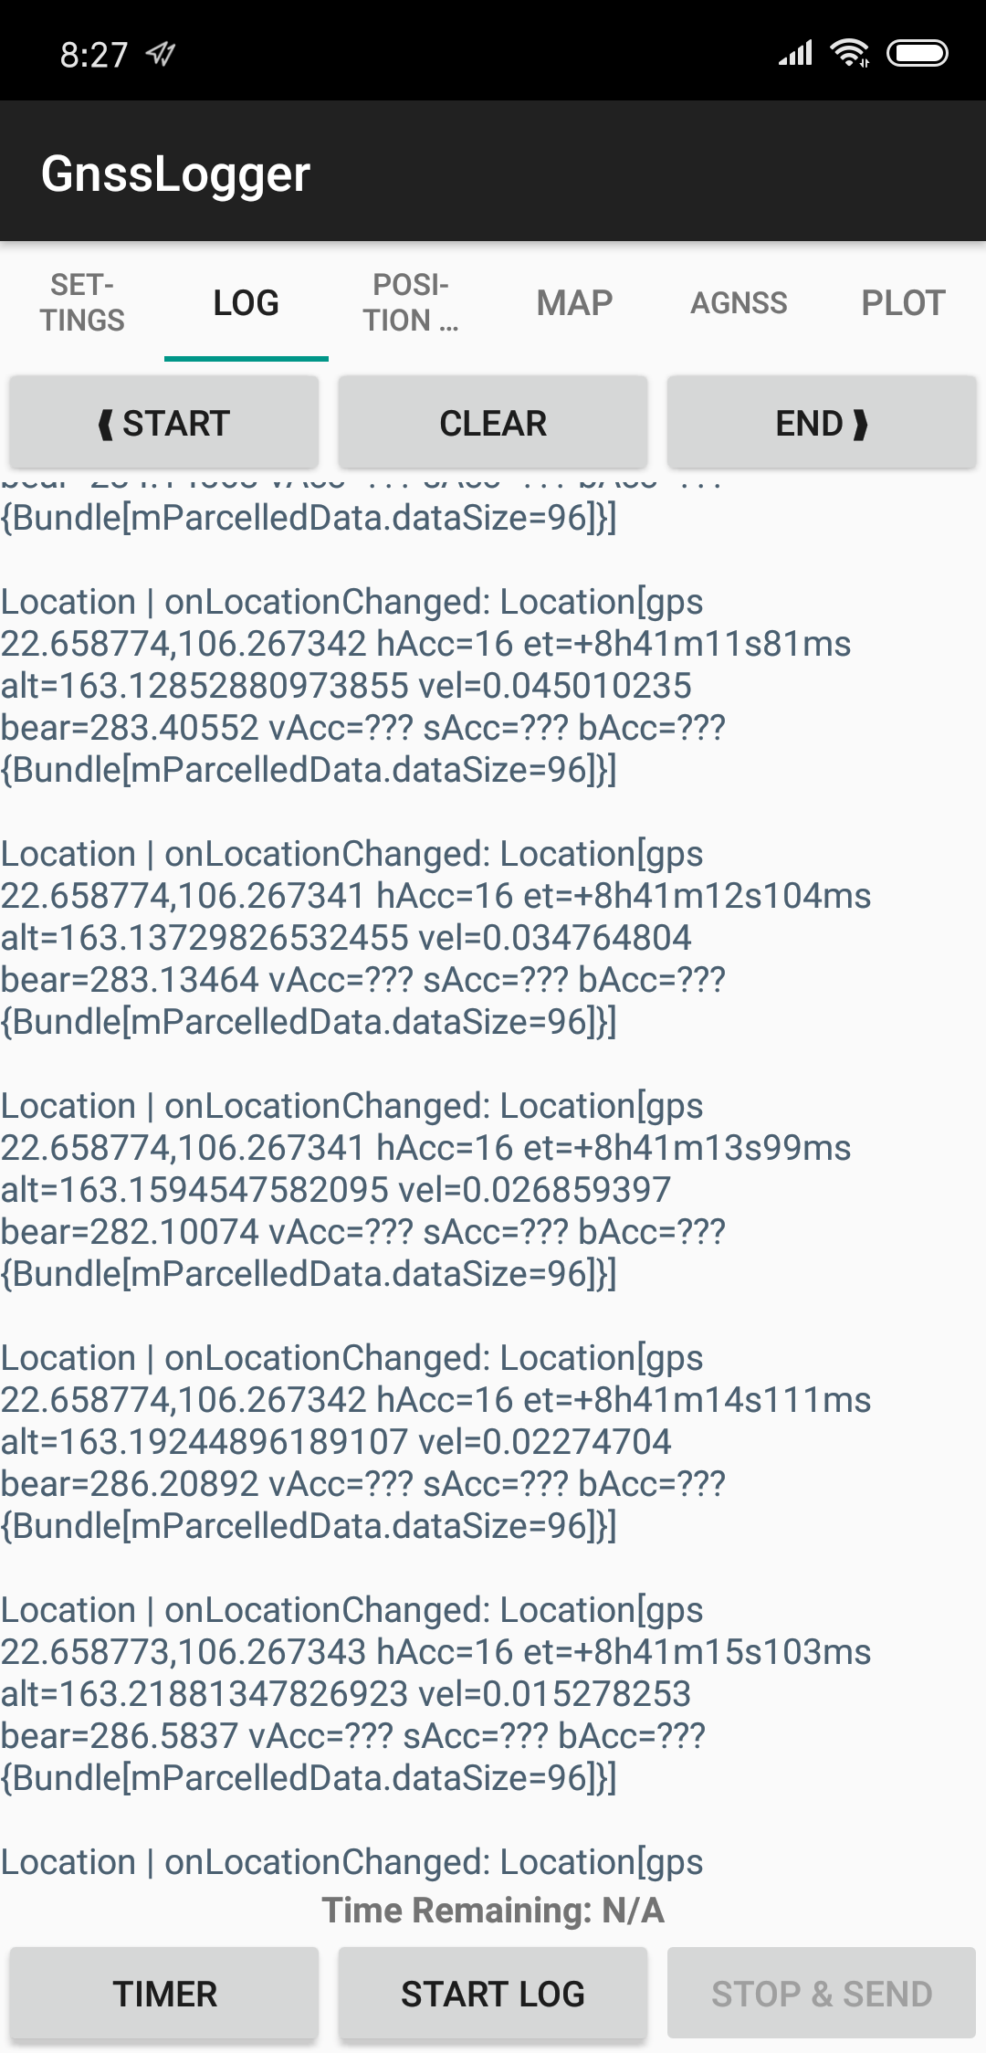Switch to the POSITION tab
This screenshot has width=986, height=2053.
(411, 302)
